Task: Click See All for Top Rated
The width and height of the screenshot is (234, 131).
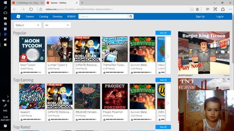Action: pyautogui.click(x=163, y=127)
